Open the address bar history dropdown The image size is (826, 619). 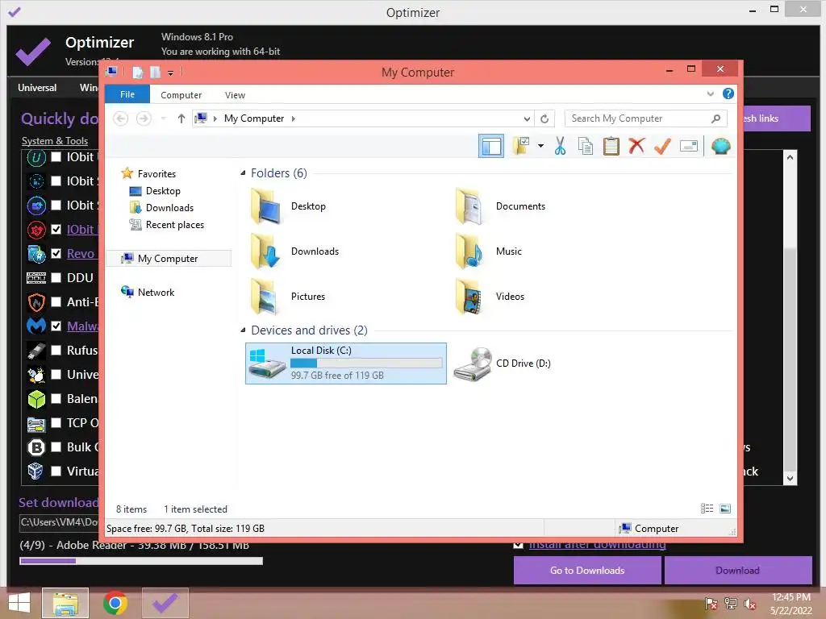[526, 118]
